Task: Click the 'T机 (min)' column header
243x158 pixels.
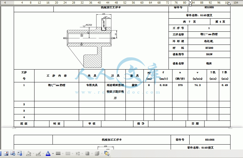Action: coord(213,76)
